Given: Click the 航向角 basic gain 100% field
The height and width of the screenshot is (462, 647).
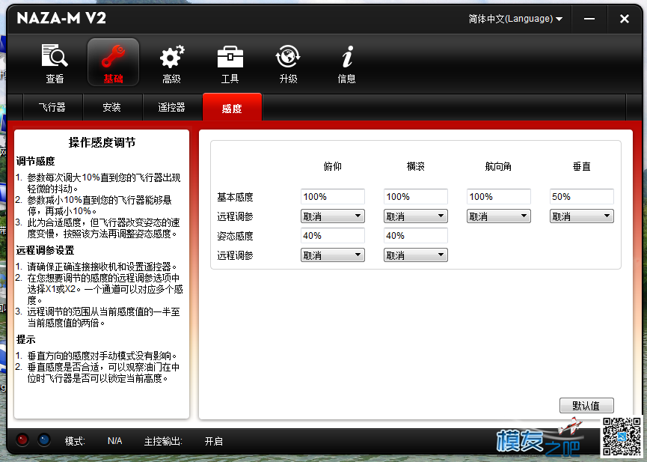Looking at the screenshot, I should [x=498, y=197].
